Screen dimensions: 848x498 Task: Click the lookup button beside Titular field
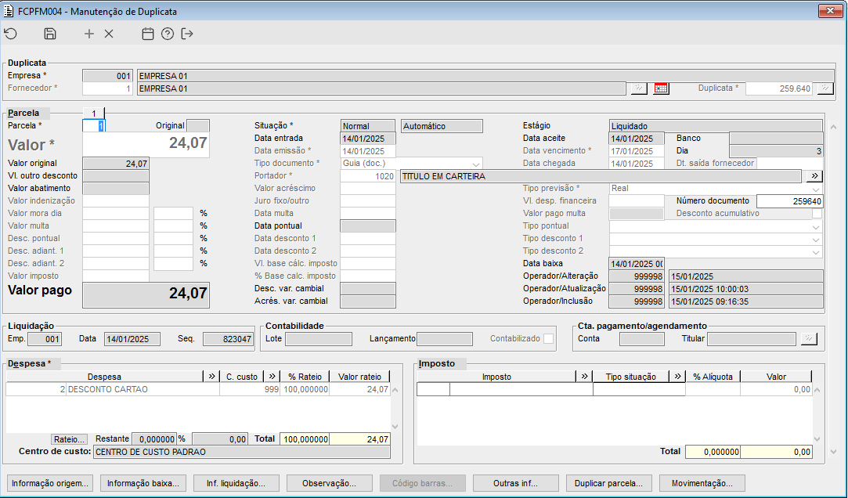pos(809,339)
